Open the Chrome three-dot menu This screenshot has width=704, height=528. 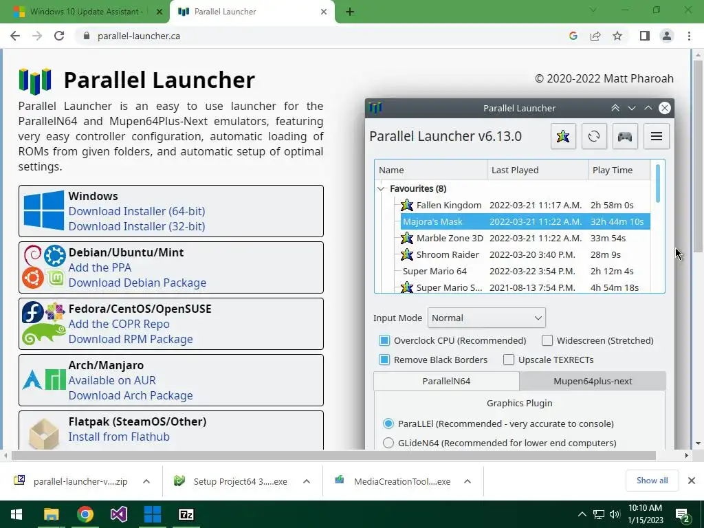[689, 36]
